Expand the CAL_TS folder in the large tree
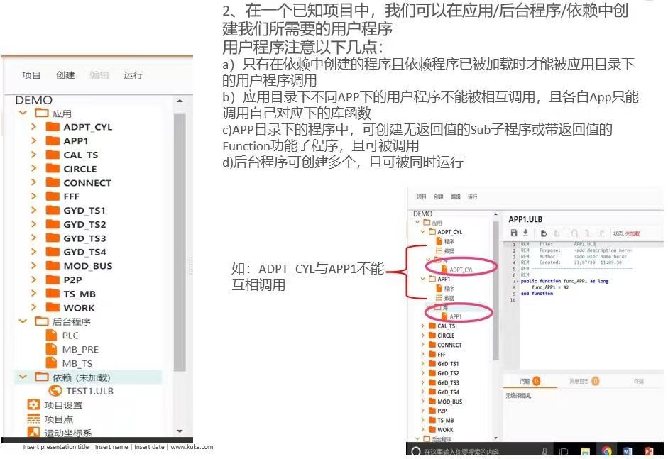 tap(33, 155)
